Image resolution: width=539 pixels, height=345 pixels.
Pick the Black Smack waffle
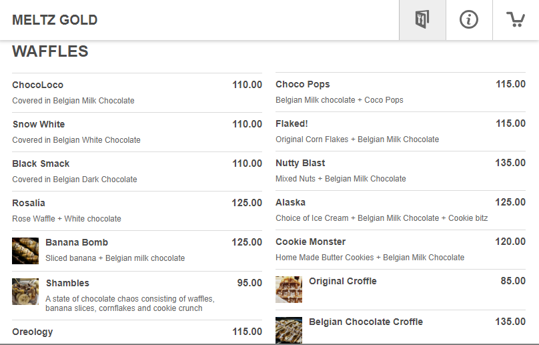coord(41,163)
